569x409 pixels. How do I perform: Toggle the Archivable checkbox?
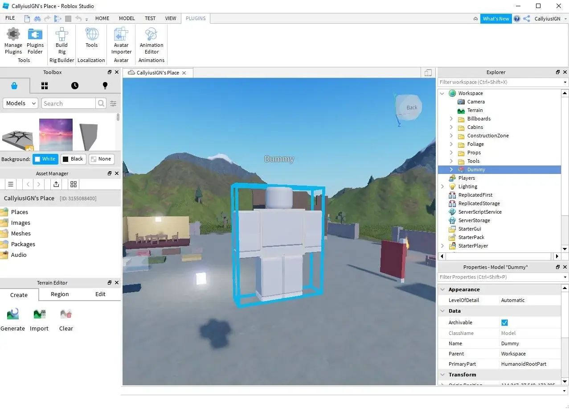(504, 322)
